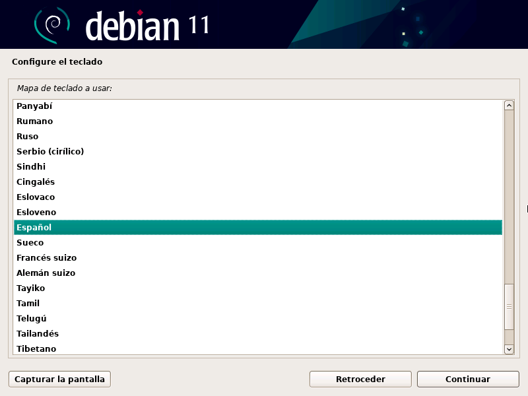Image resolution: width=528 pixels, height=396 pixels.
Task: Choose Panyabí from the keymap list
Action: coord(34,106)
